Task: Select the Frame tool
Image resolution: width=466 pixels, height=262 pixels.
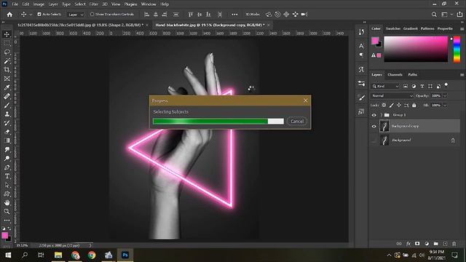Action: [7, 79]
